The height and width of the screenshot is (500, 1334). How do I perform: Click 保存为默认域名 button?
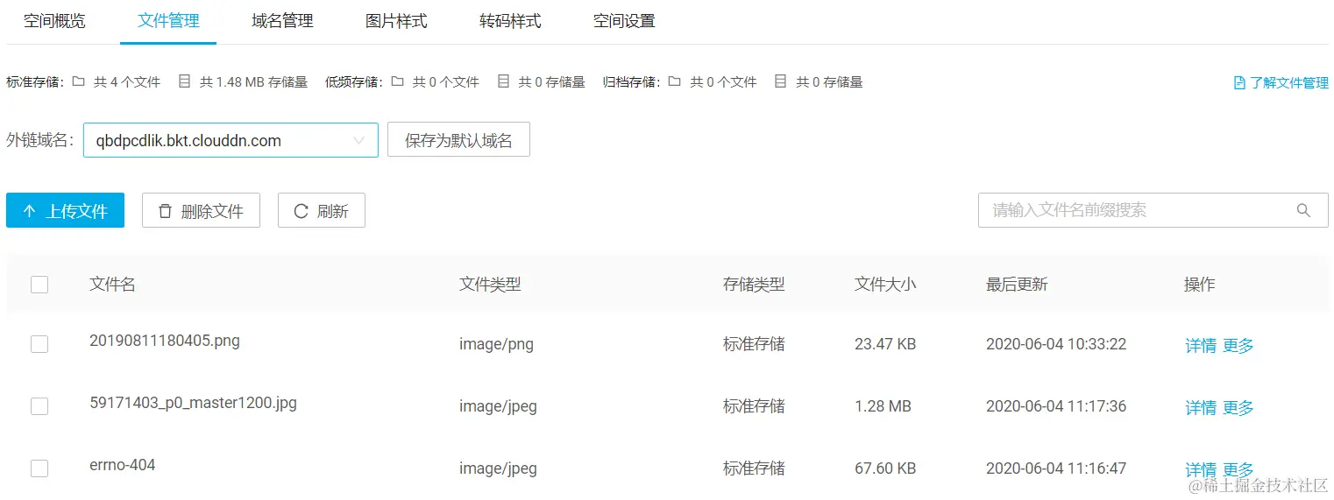coord(458,140)
